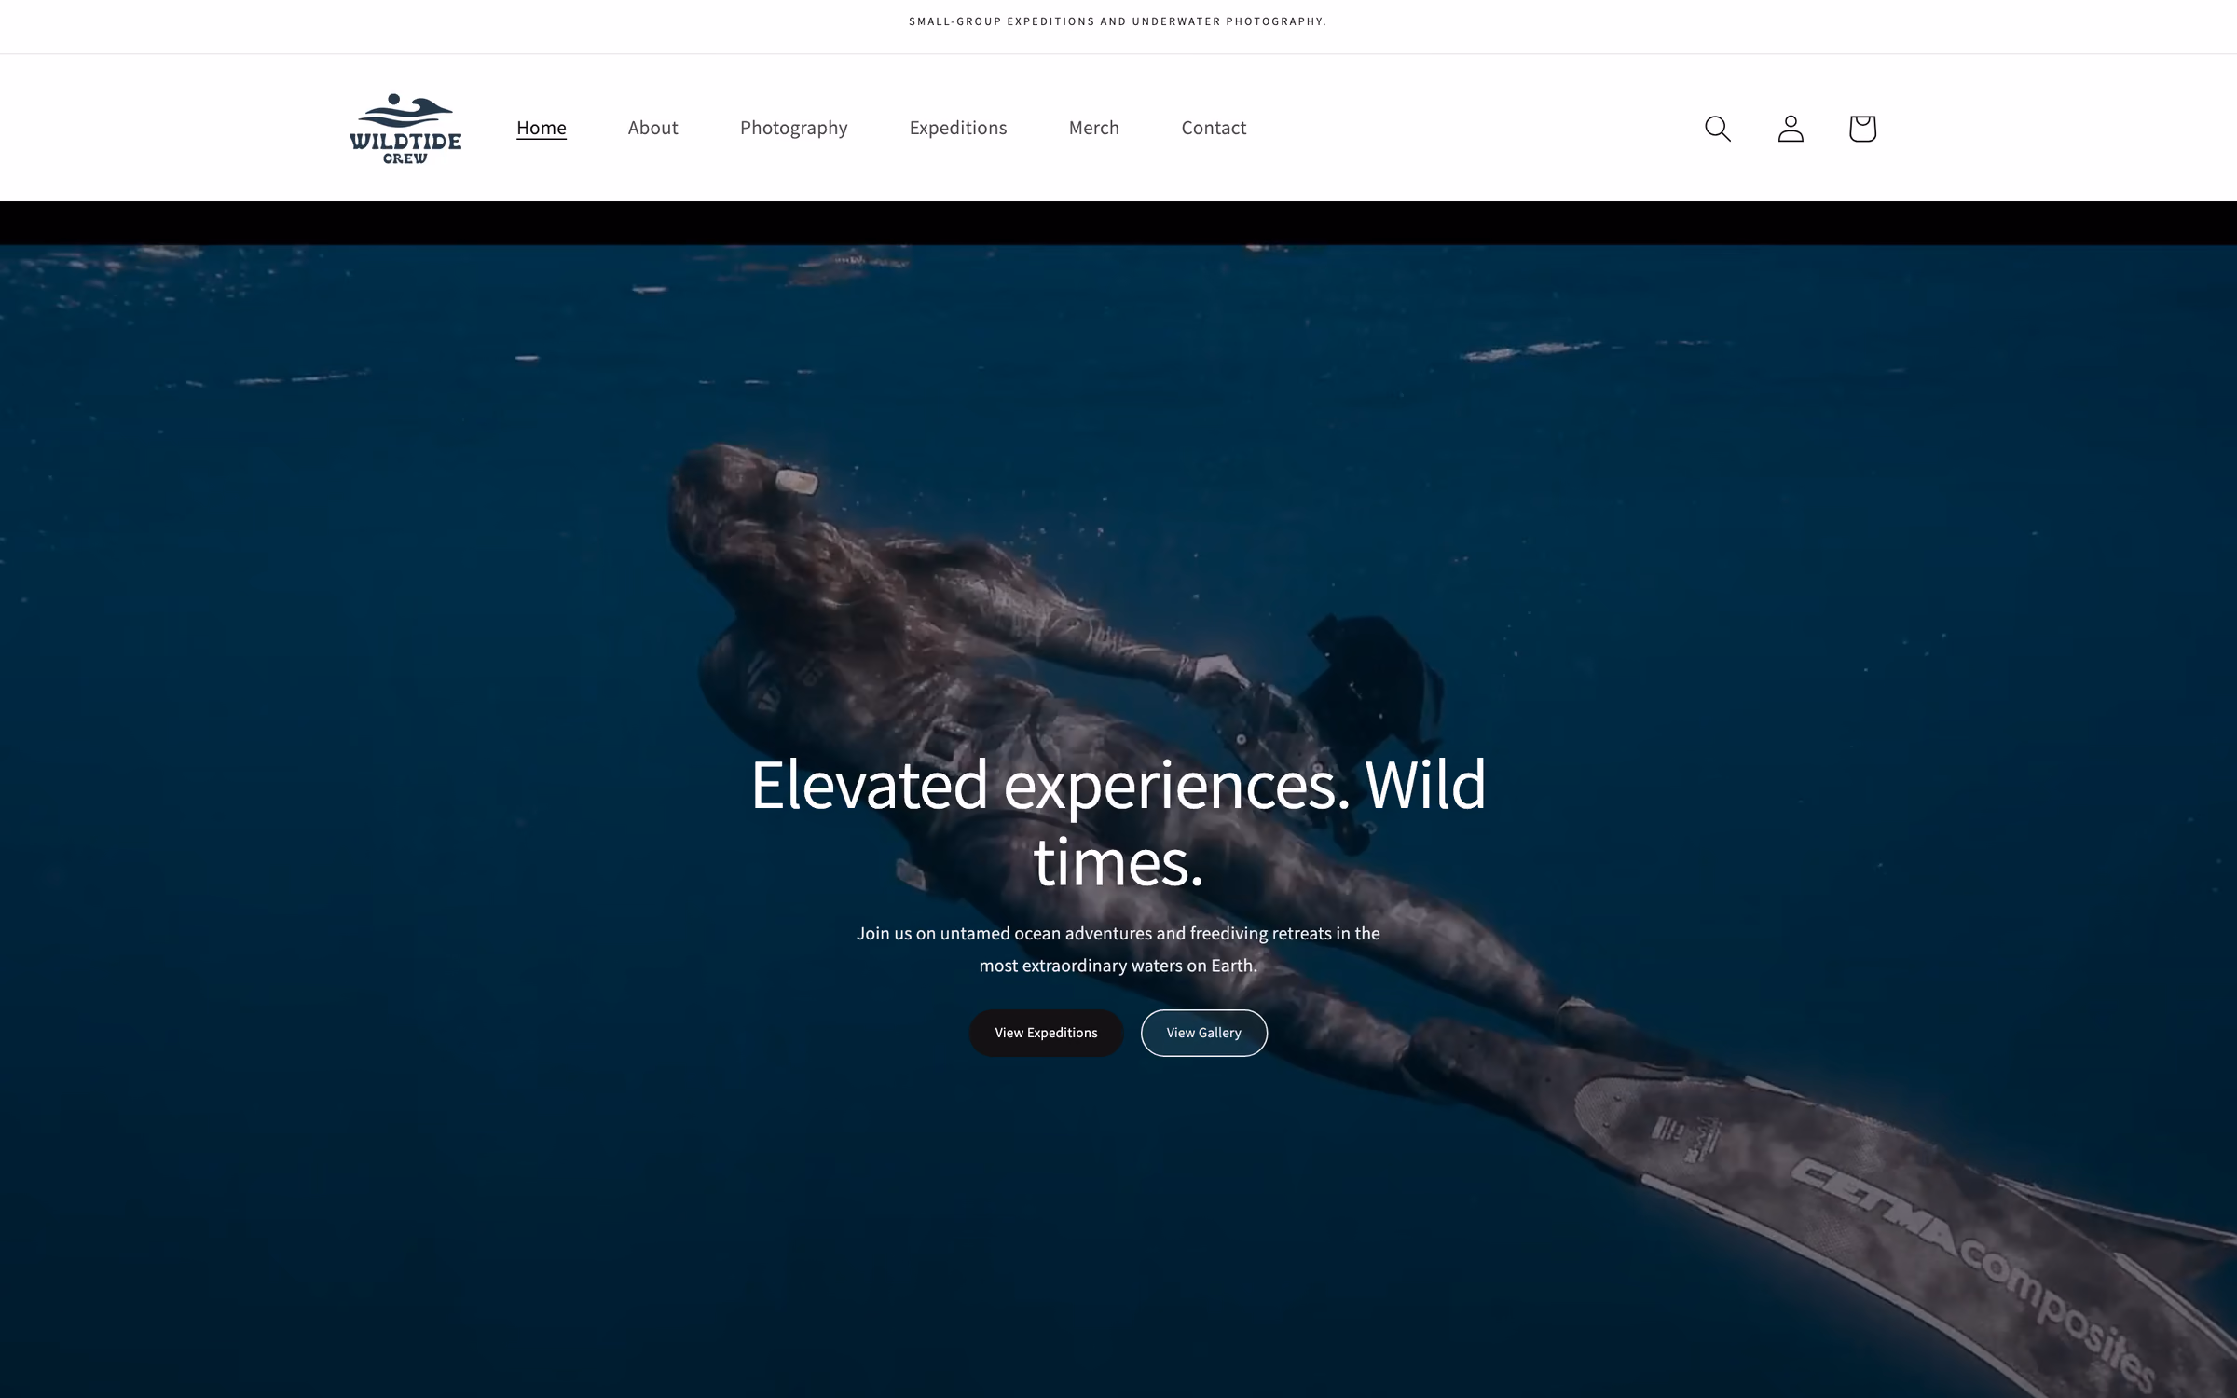The image size is (2237, 1398).
Task: Go to the Home menu item
Action: click(542, 128)
